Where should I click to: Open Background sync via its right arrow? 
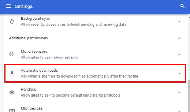pyautogui.click(x=179, y=22)
